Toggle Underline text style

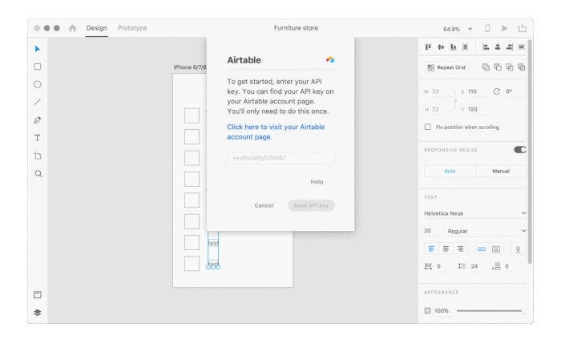pyautogui.click(x=518, y=249)
